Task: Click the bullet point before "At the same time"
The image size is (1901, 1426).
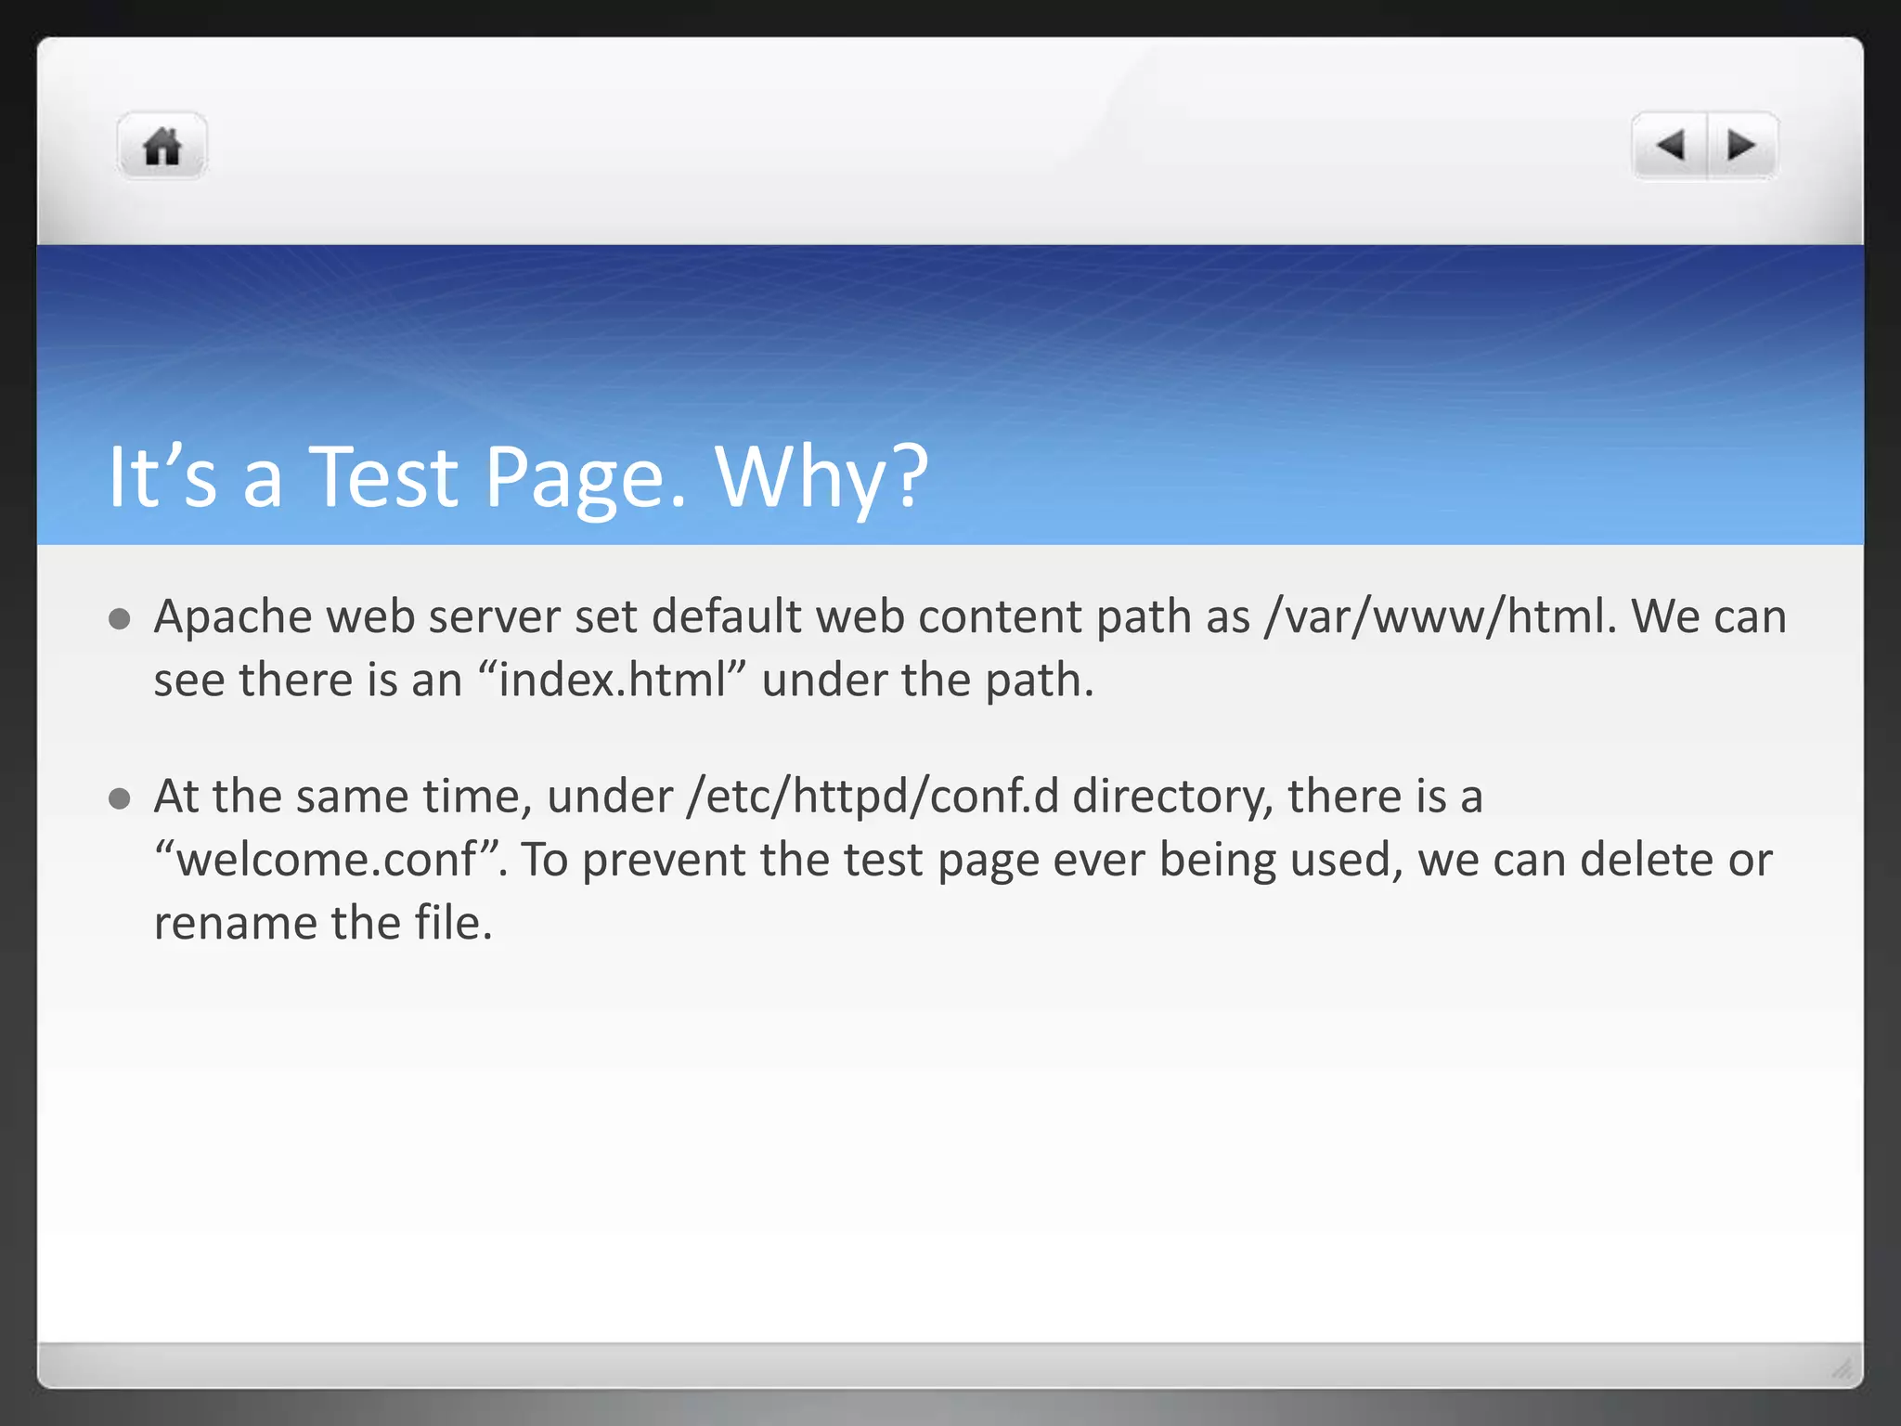Action: pyautogui.click(x=119, y=798)
